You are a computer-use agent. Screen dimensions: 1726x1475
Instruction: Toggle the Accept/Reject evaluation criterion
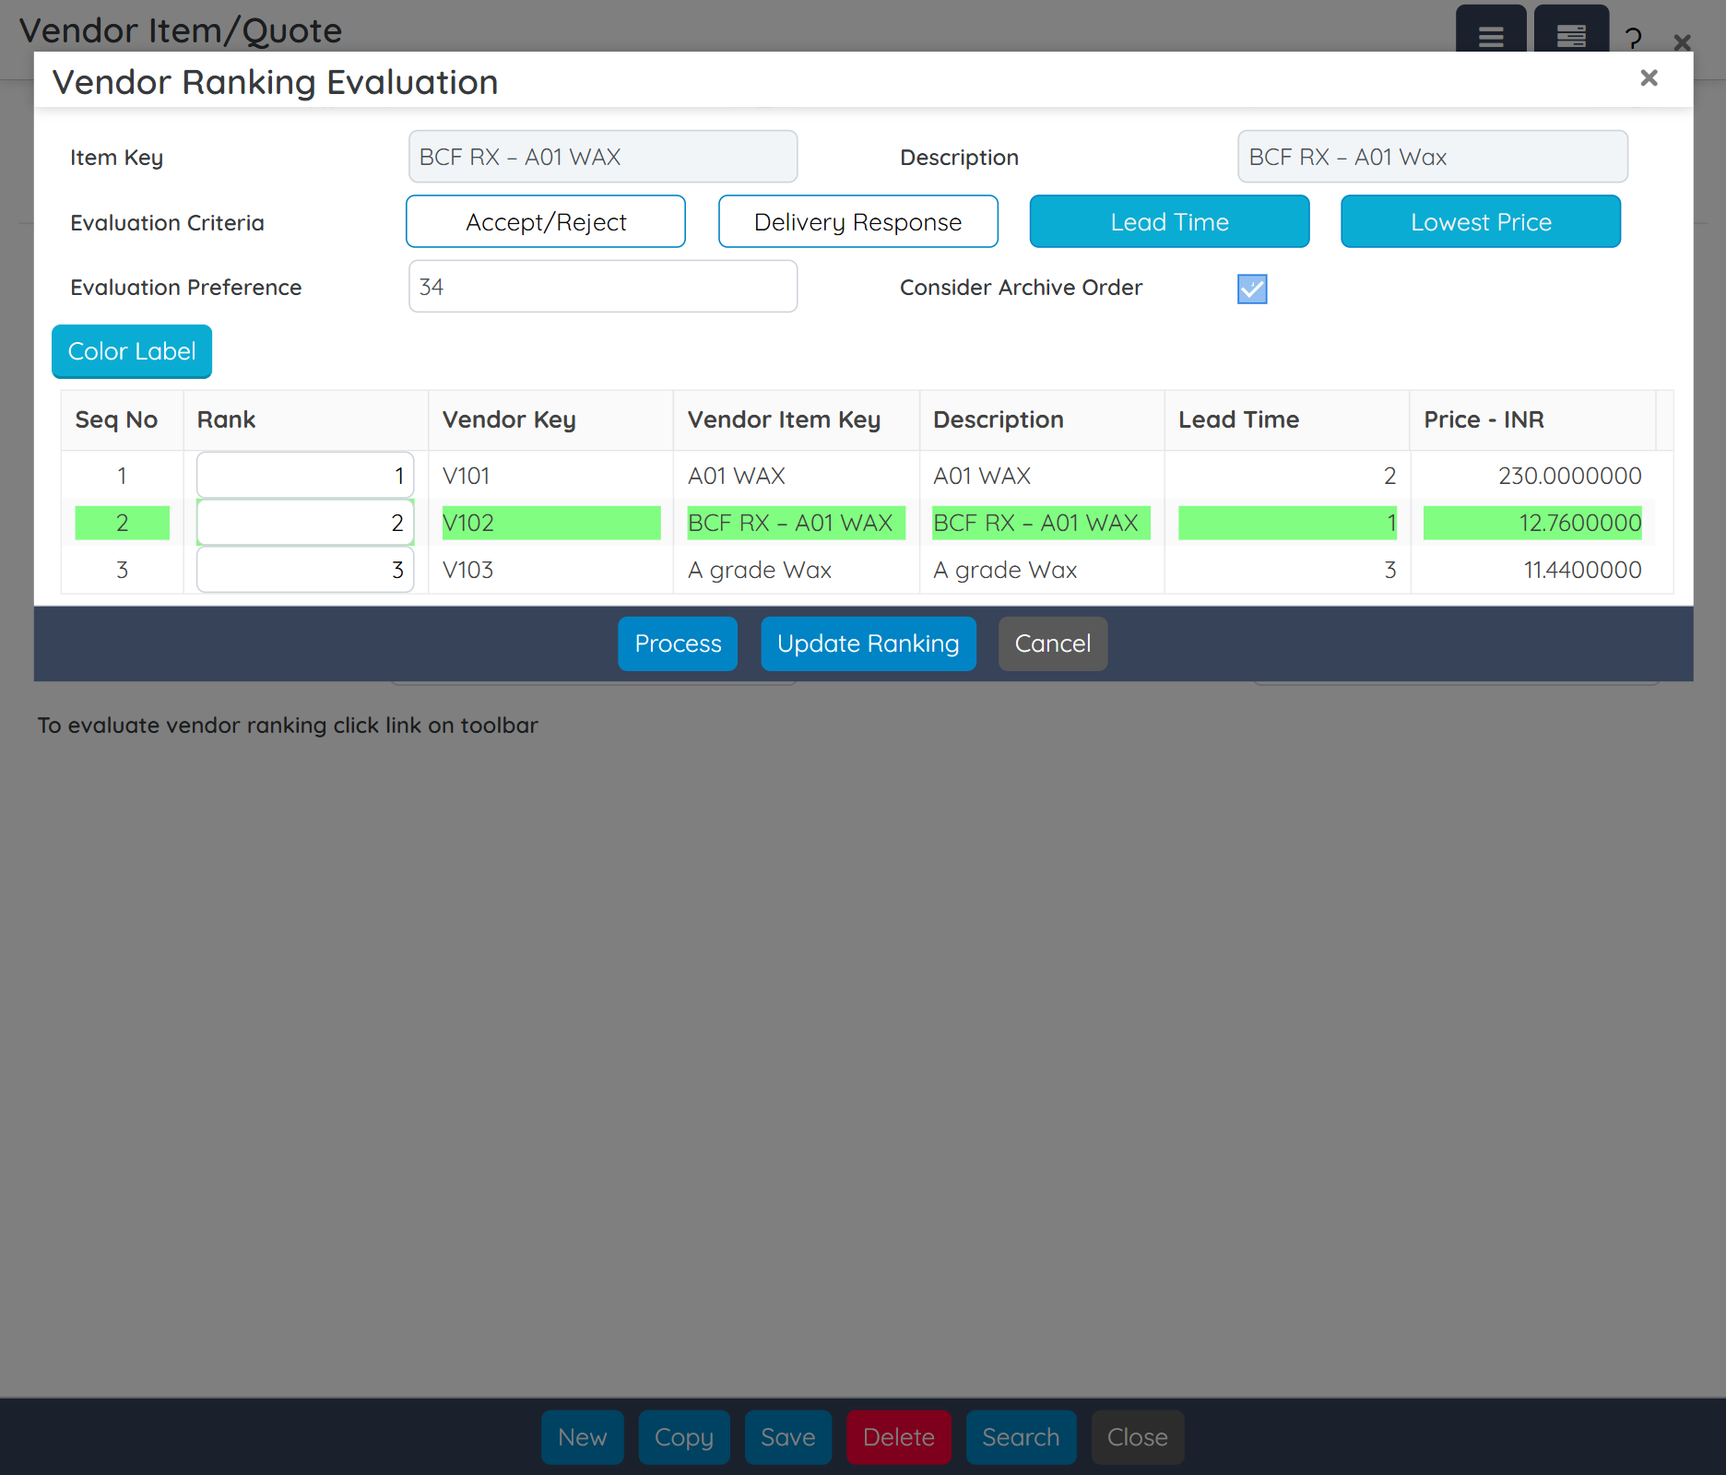[x=545, y=222]
